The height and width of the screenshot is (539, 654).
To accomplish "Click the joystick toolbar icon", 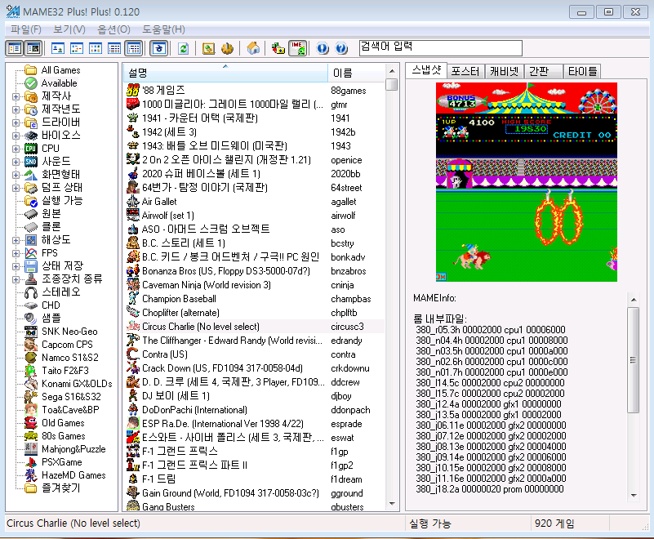I will coord(227,48).
